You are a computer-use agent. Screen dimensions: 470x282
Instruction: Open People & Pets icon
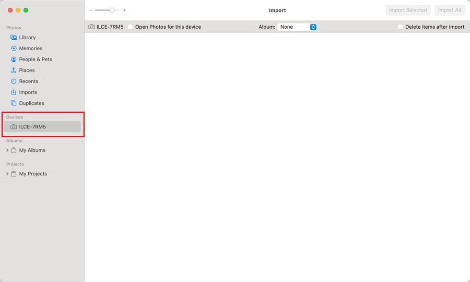pos(14,60)
